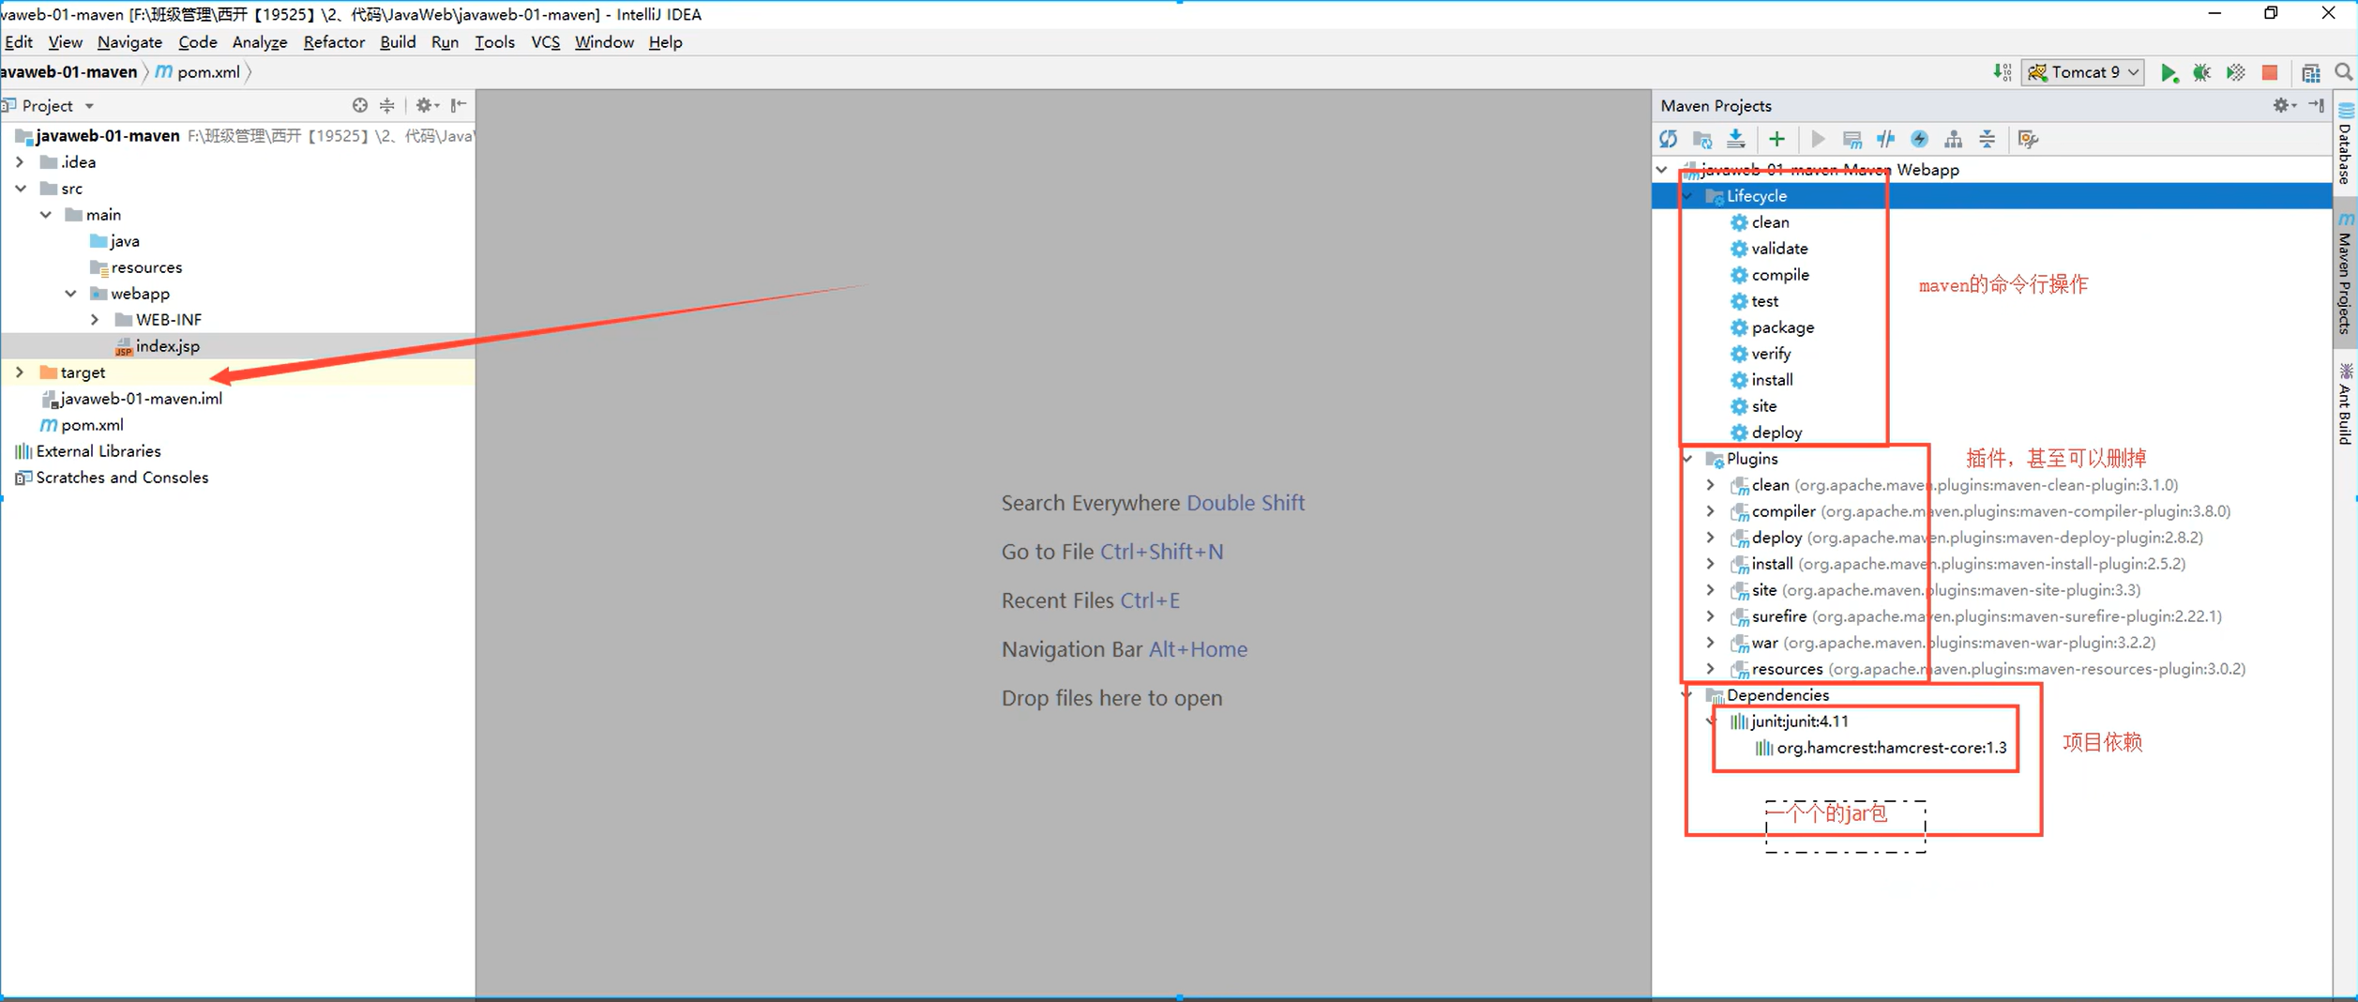The width and height of the screenshot is (2358, 1002).
Task: Click Generate Sources and Update Folders icon
Action: tap(1702, 139)
